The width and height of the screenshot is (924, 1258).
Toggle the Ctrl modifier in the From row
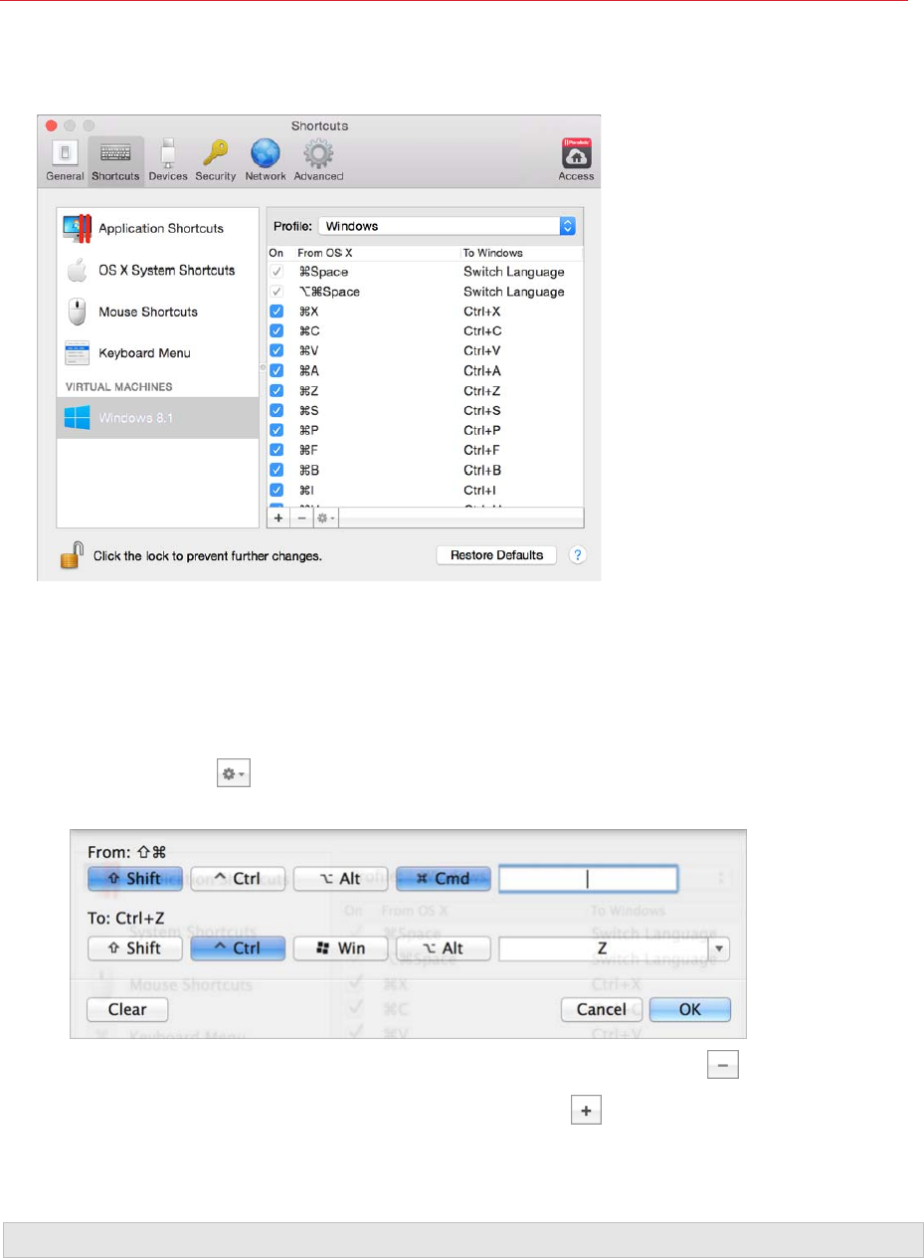[x=238, y=878]
